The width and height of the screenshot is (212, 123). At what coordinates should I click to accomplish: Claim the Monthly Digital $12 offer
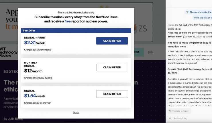(x=112, y=67)
